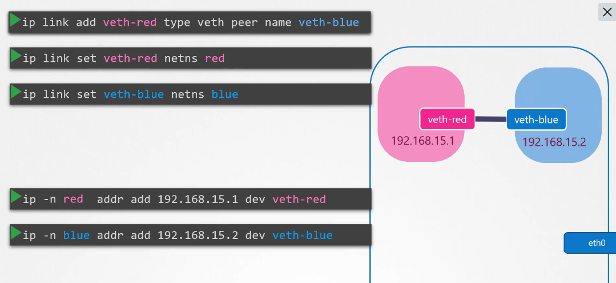Click green arrow beside 'ip link set veth-red netns red'
The height and width of the screenshot is (283, 616).
[x=15, y=56]
